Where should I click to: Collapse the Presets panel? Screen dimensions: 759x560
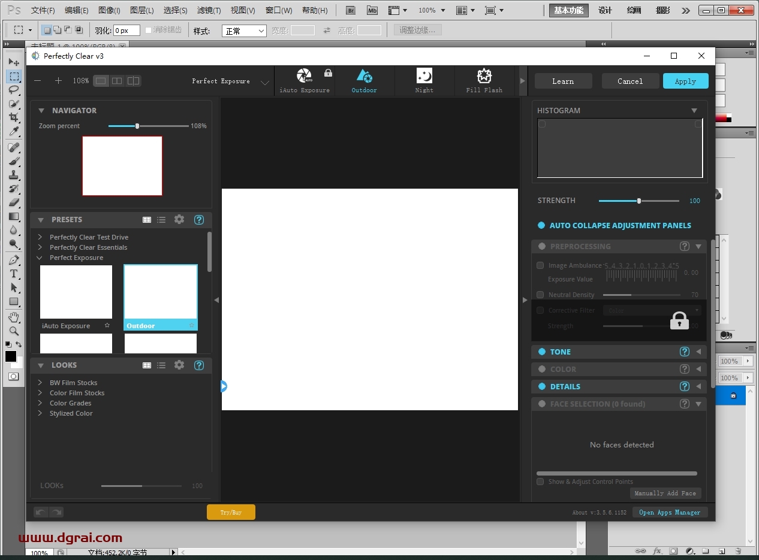[x=41, y=220]
